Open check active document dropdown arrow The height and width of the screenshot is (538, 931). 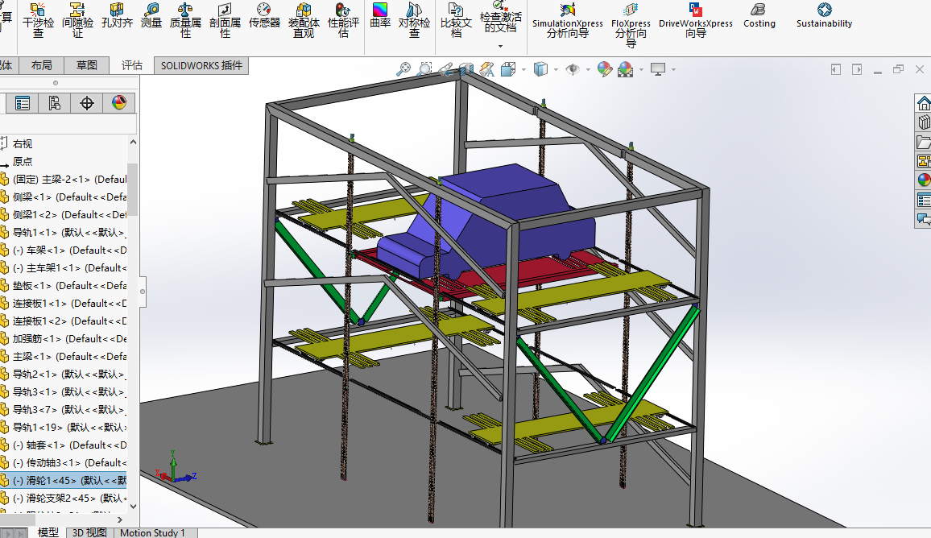[500, 47]
